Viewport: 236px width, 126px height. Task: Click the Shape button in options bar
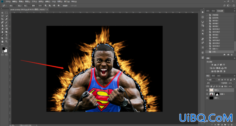(x=40, y=6)
